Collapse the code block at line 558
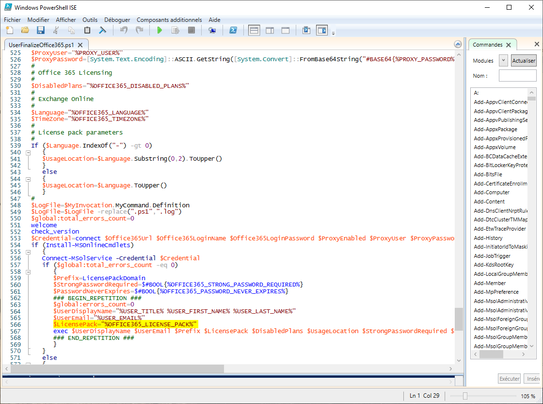The width and height of the screenshot is (543, 404). [x=28, y=272]
